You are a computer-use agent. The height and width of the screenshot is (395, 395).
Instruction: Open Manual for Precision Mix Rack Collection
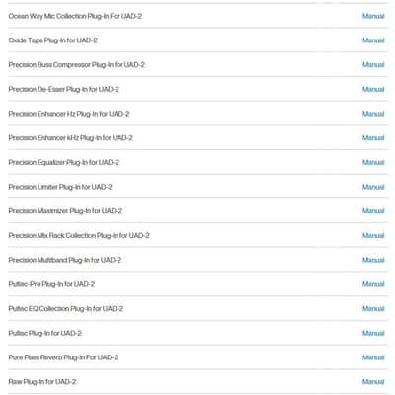point(373,235)
